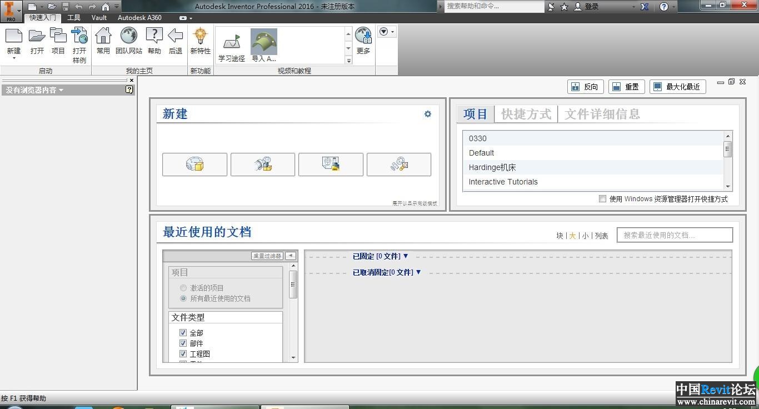
Task: Click the 搜索帮助和命令 search box
Action: pyautogui.click(x=495, y=7)
